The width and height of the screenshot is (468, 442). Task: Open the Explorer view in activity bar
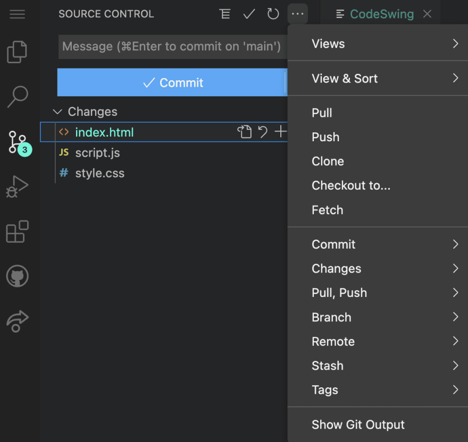17,52
